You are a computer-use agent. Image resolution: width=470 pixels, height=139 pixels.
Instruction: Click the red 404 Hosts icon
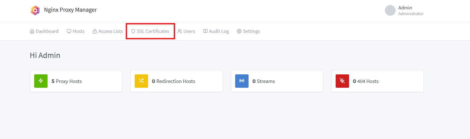[342, 81]
